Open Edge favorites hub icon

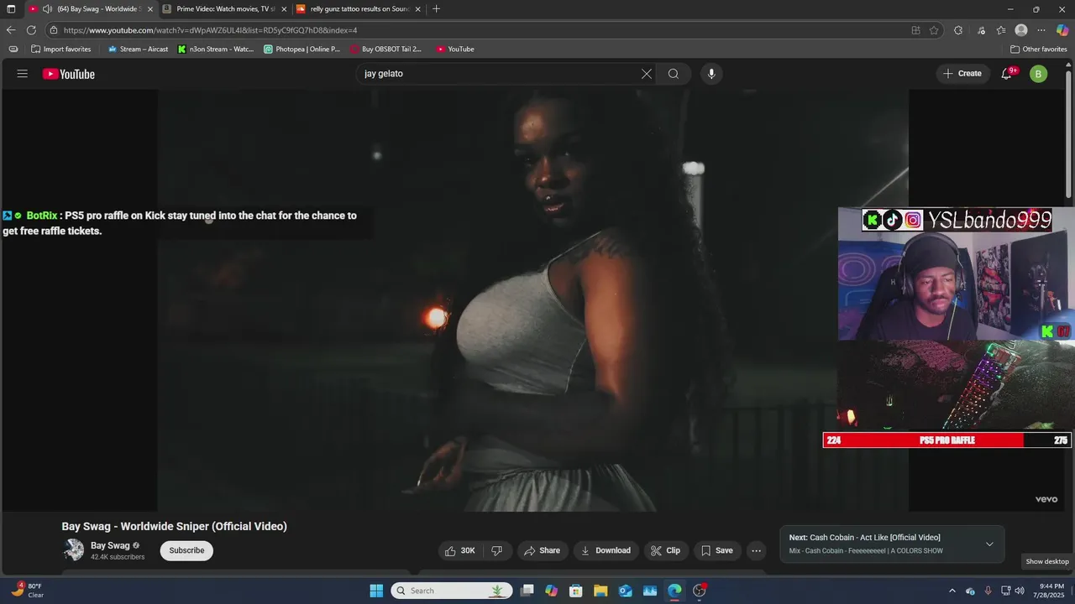click(1001, 30)
